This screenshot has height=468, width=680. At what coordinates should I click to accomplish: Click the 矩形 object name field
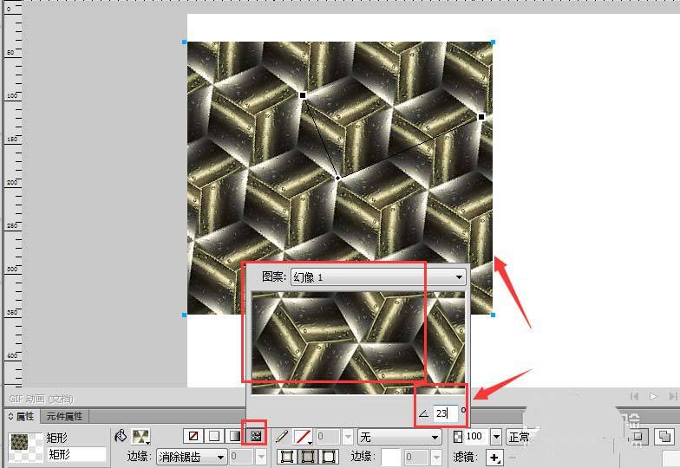[76, 454]
